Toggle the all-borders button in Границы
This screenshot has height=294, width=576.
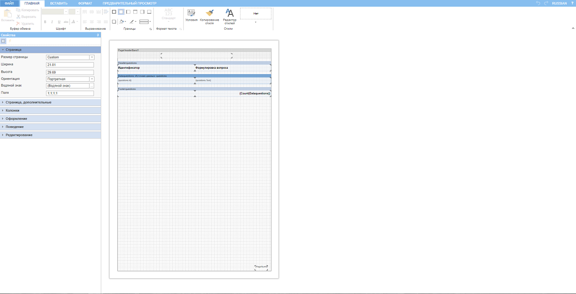pos(114,12)
